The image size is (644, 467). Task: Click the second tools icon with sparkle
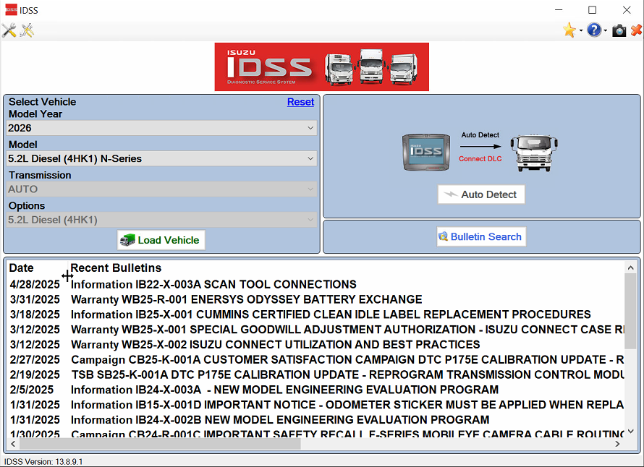point(27,30)
